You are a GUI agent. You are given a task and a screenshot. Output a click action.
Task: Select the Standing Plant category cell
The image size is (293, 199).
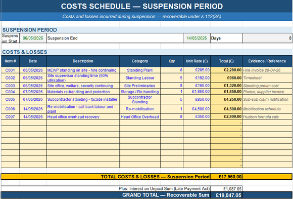pos(140,70)
